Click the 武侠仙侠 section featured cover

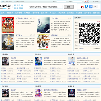[38, 61]
